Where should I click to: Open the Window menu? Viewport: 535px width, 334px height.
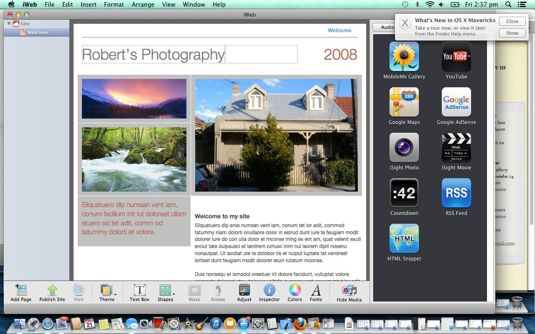click(x=194, y=5)
